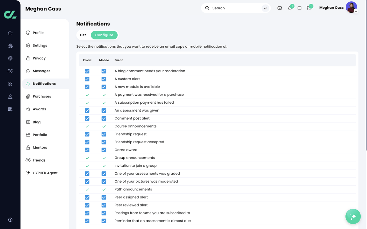Toggle Email for Friendship request accepted
The height and width of the screenshot is (229, 367).
click(x=87, y=142)
